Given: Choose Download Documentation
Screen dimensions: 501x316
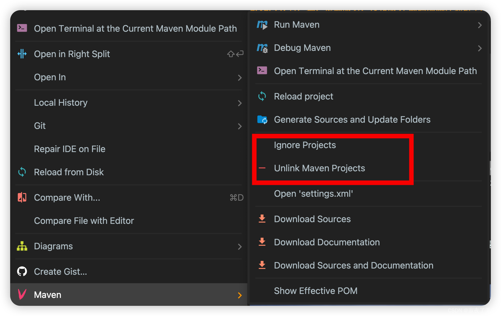Looking at the screenshot, I should point(369,242).
